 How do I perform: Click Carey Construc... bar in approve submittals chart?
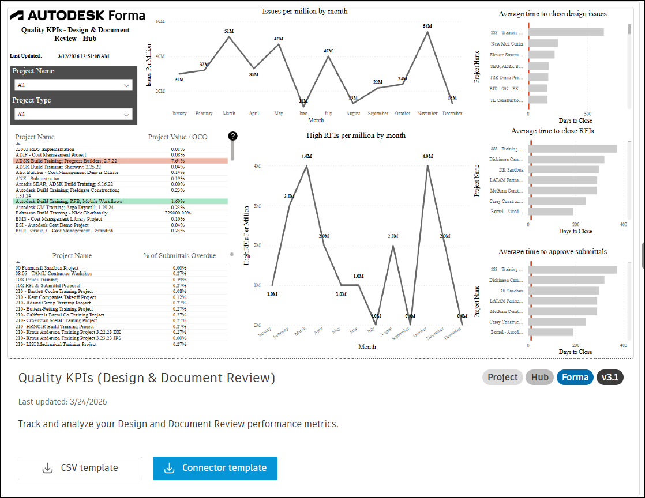[557, 322]
